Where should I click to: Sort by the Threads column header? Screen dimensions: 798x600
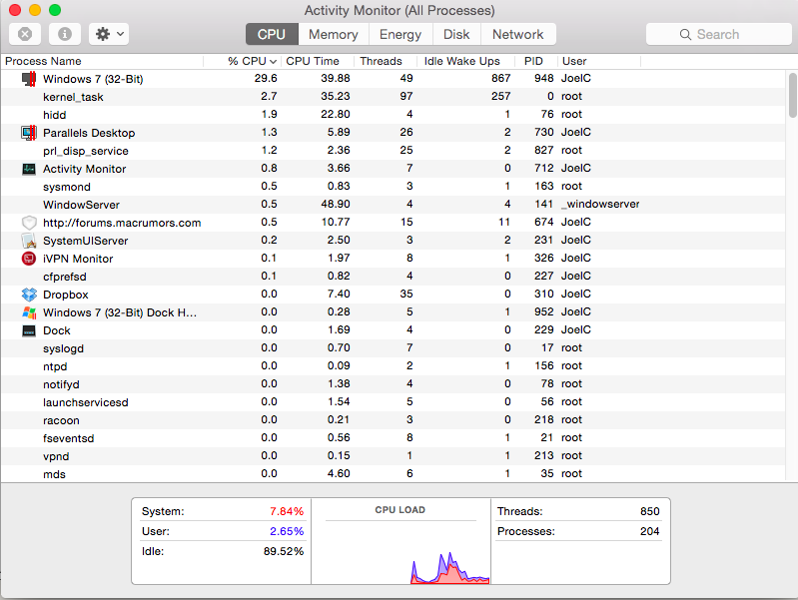(x=386, y=61)
